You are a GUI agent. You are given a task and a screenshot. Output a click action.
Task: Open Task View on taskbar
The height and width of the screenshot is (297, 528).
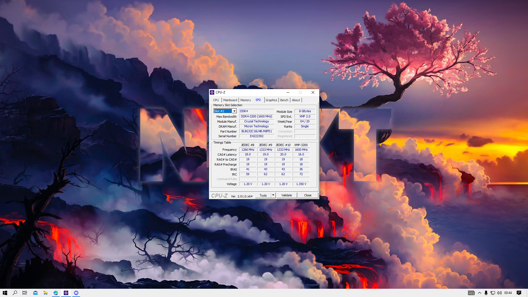25,293
